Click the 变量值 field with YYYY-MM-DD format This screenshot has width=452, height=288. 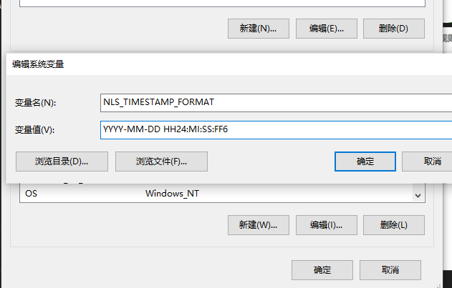[x=276, y=129]
